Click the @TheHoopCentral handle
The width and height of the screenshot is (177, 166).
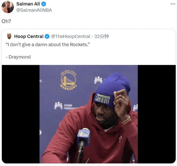pos(71,36)
